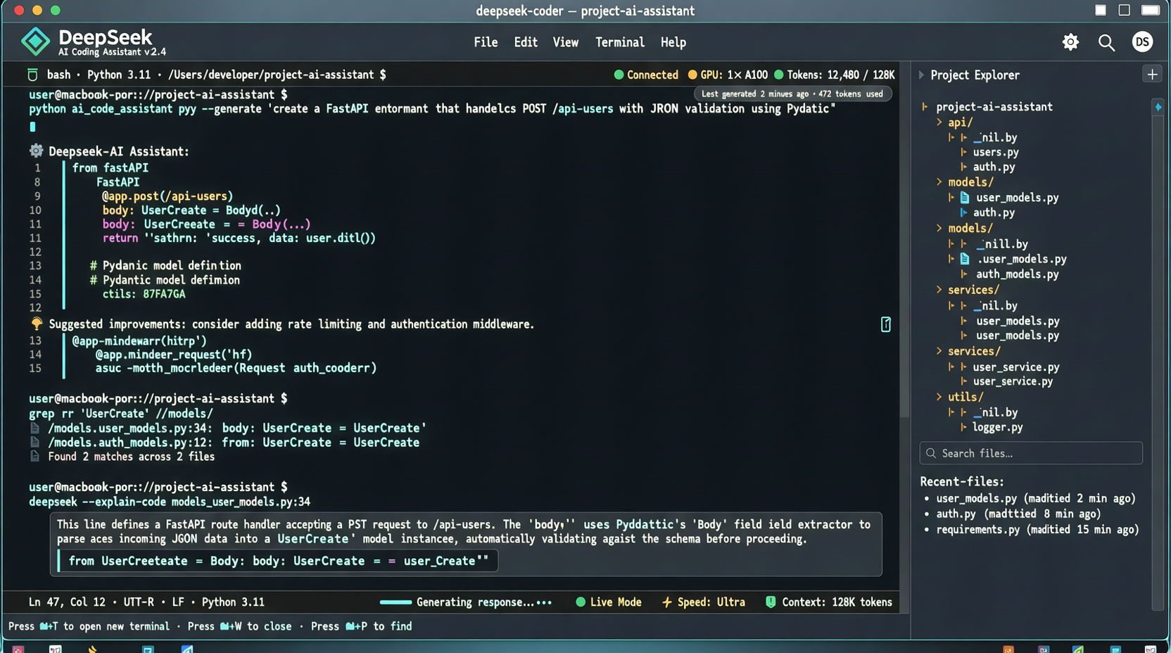Viewport: 1171px width, 653px height.
Task: Click the copy icon beside suggested improvements
Action: [x=885, y=324]
